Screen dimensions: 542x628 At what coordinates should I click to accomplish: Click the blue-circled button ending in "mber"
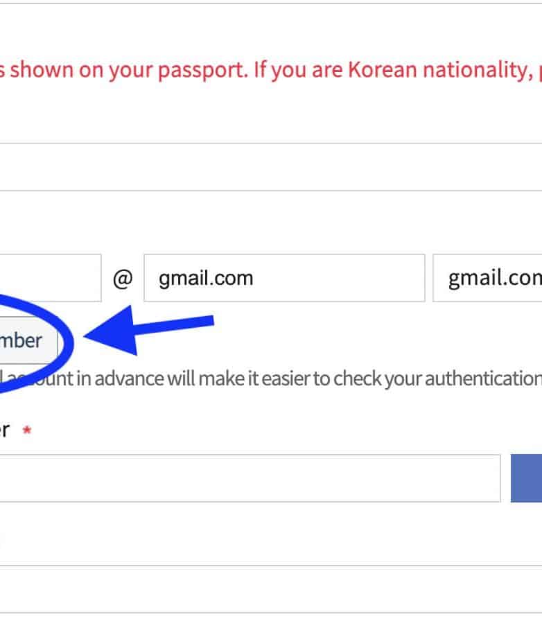24,341
